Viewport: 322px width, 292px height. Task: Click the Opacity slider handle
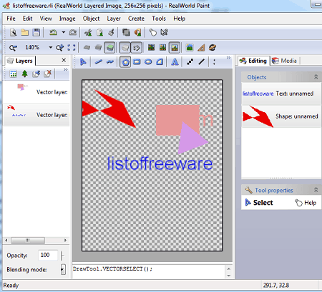(x=62, y=256)
